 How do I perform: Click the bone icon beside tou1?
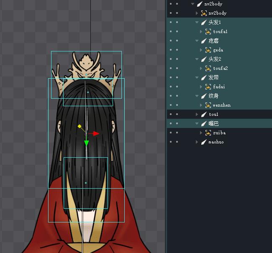[x=204, y=115]
